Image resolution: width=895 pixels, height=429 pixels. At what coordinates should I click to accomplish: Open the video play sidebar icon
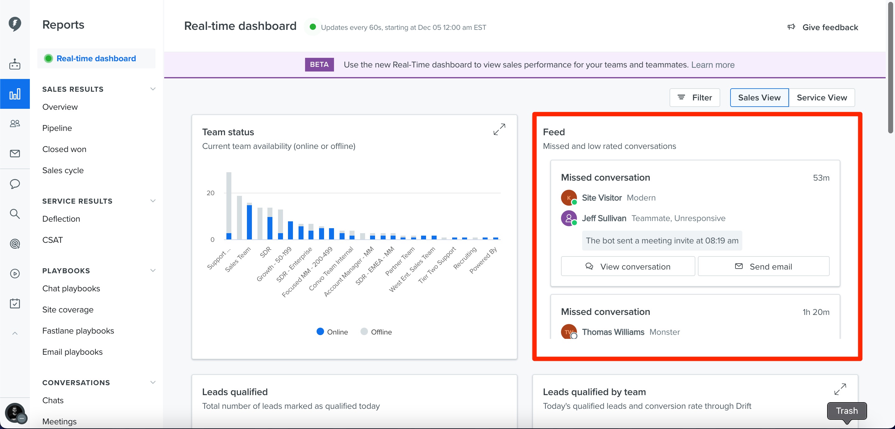click(x=15, y=274)
